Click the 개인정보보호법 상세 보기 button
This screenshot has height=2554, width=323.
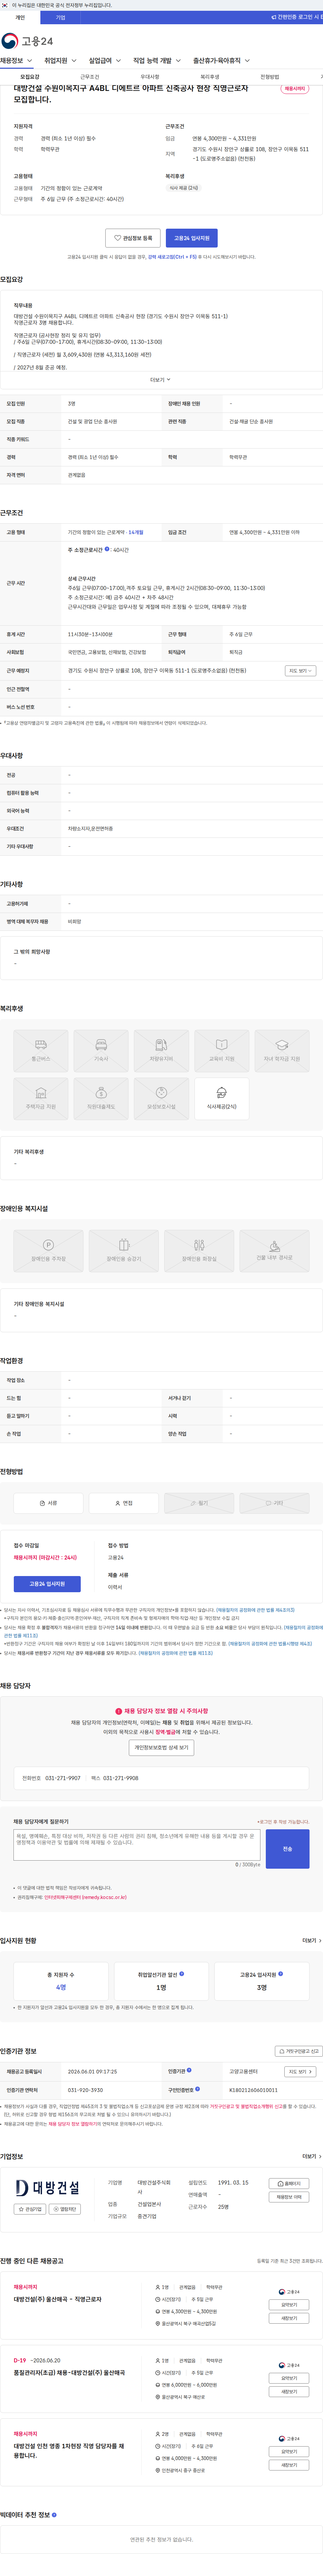[161, 1747]
